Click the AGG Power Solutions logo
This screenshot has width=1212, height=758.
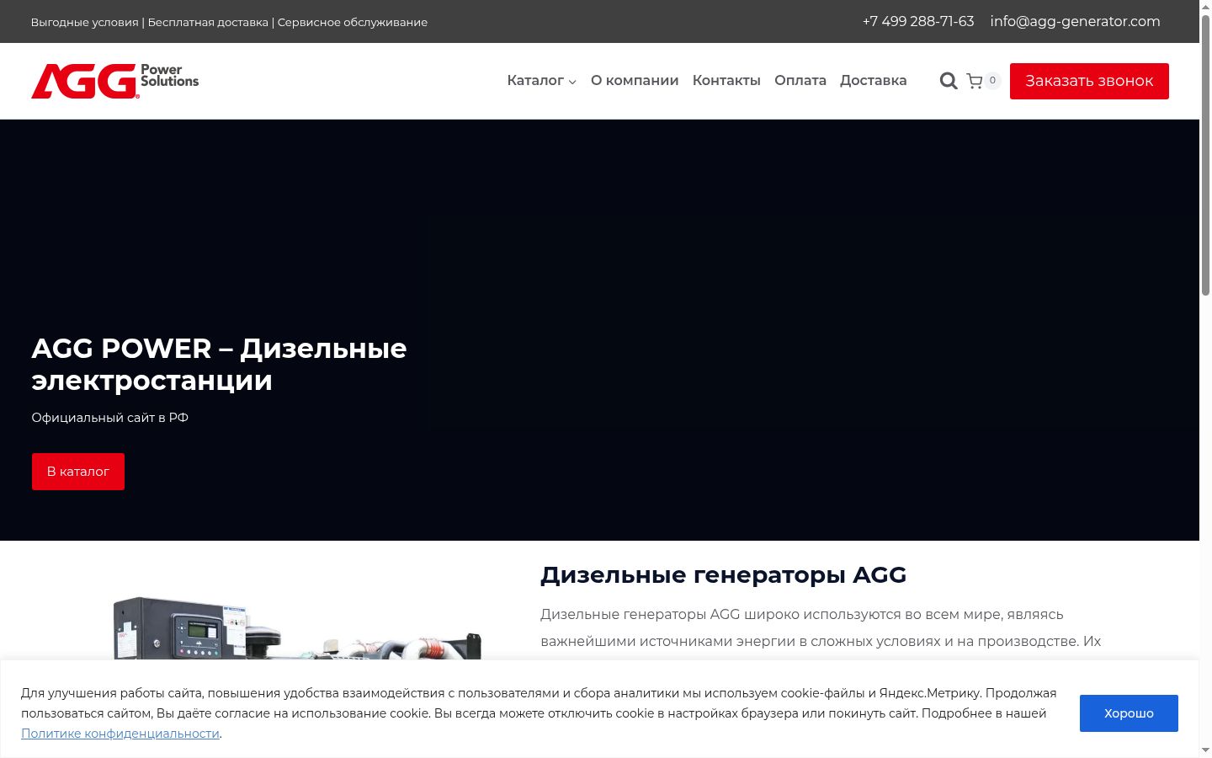point(115,81)
